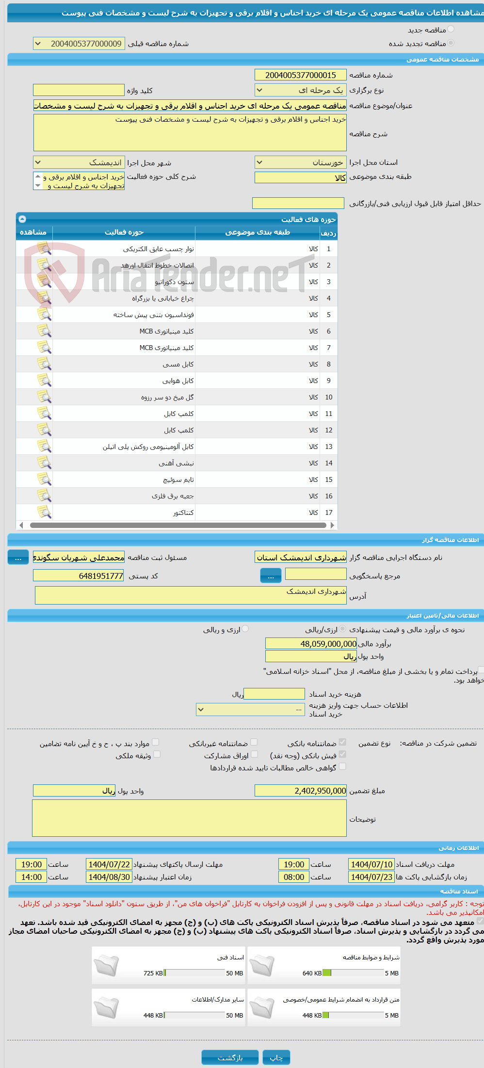Open view icon for row 1 نوار چسب عایق الکتریکی
484x1068 pixels.
pos(44,249)
